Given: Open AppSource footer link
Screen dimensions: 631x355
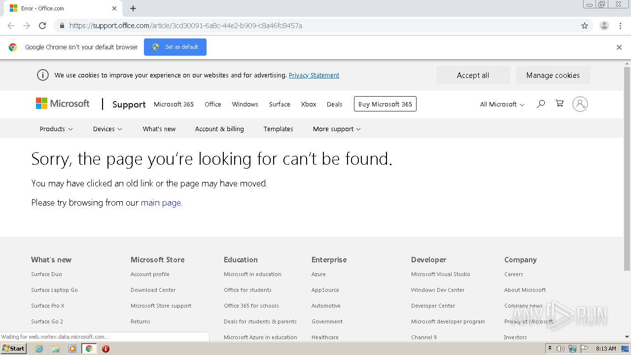Looking at the screenshot, I should [x=325, y=290].
